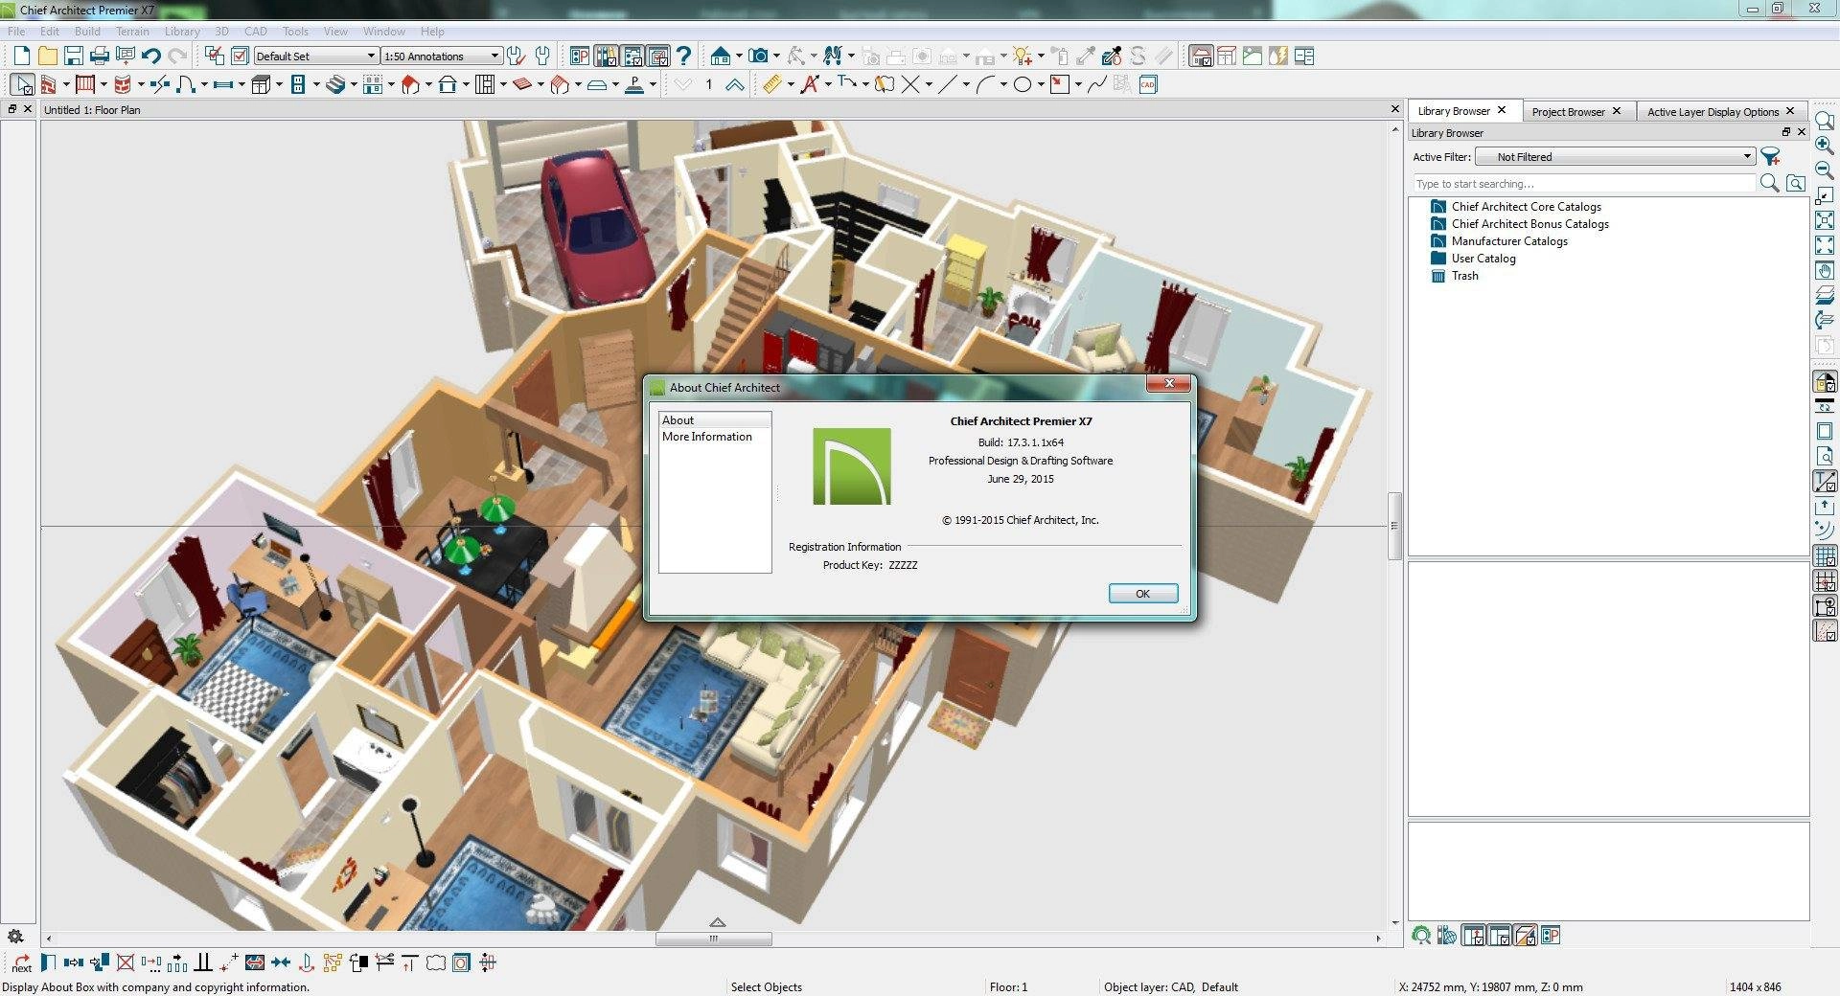Click the blue question mark Help icon
The image size is (1840, 996).
tap(683, 56)
